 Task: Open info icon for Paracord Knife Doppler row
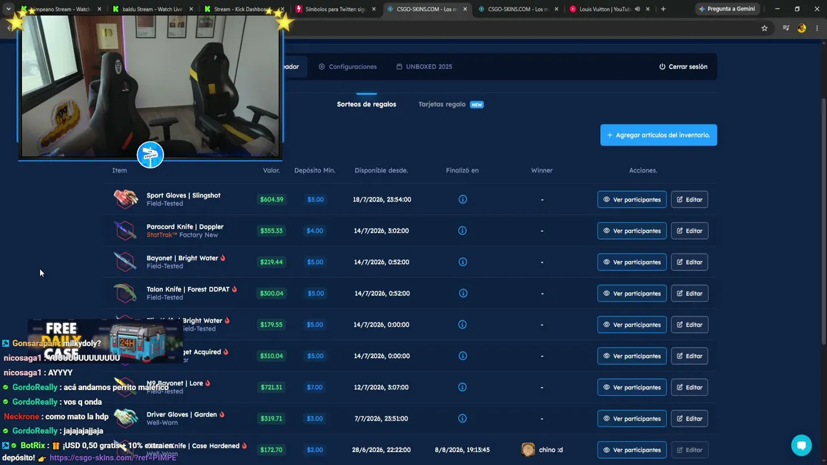click(x=463, y=231)
